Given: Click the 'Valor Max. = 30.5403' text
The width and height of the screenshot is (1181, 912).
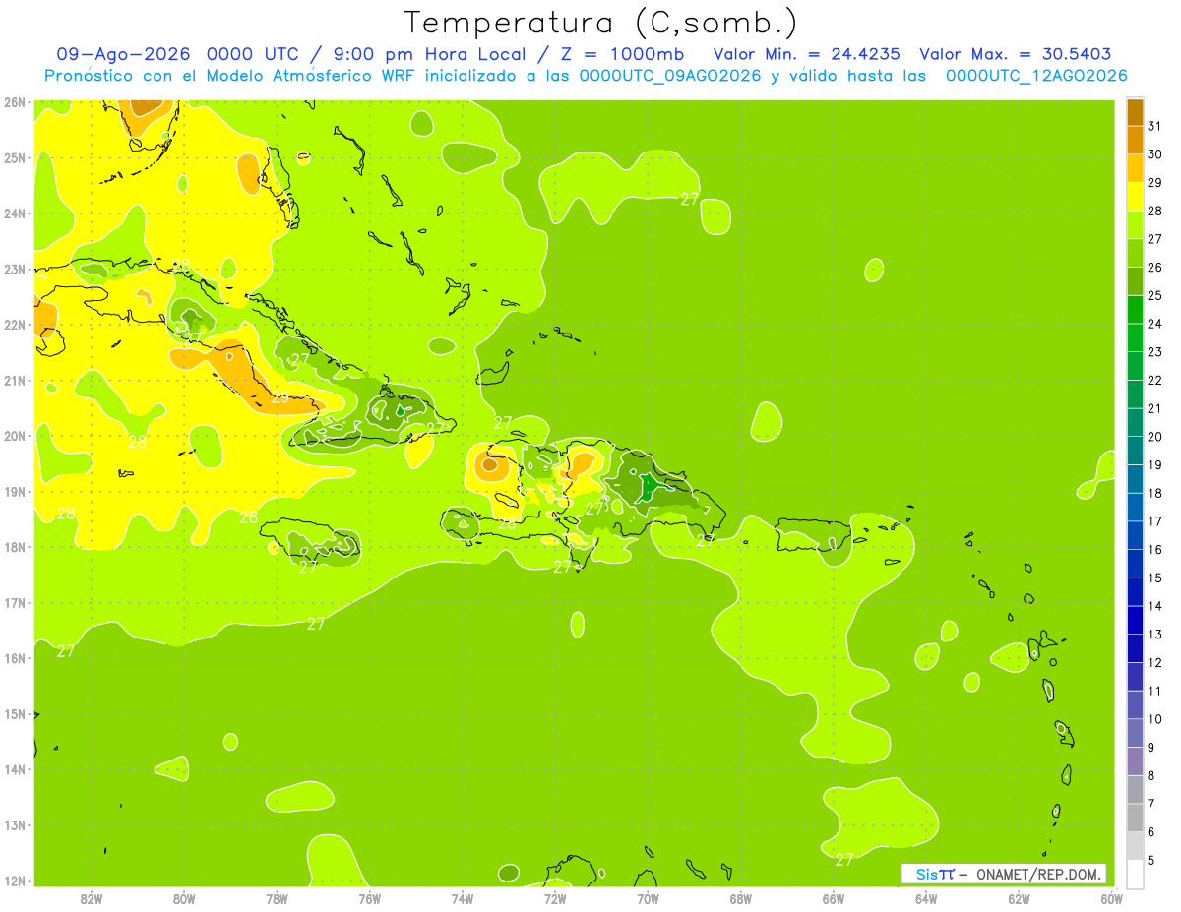Looking at the screenshot, I should pyautogui.click(x=1015, y=54).
